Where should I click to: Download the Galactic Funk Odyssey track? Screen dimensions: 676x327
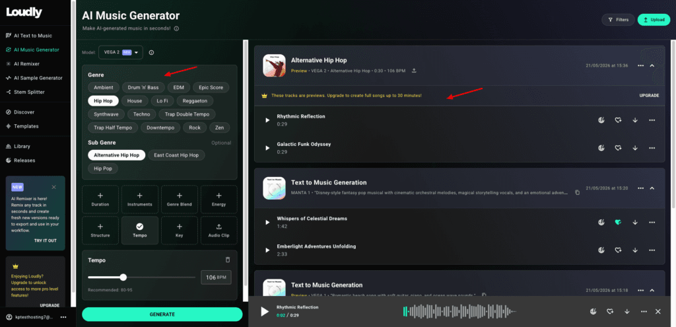coord(635,148)
